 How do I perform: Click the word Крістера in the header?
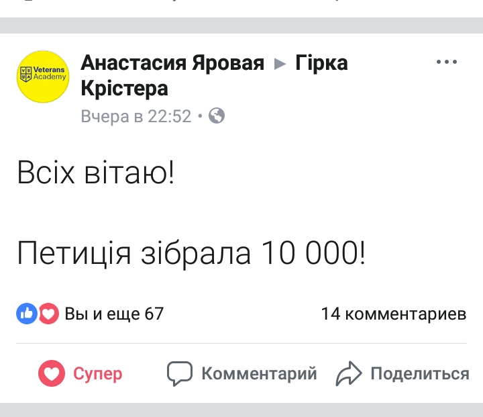pyautogui.click(x=124, y=88)
